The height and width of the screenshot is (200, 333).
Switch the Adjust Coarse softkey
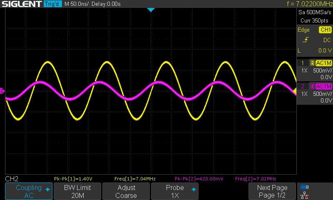click(126, 191)
